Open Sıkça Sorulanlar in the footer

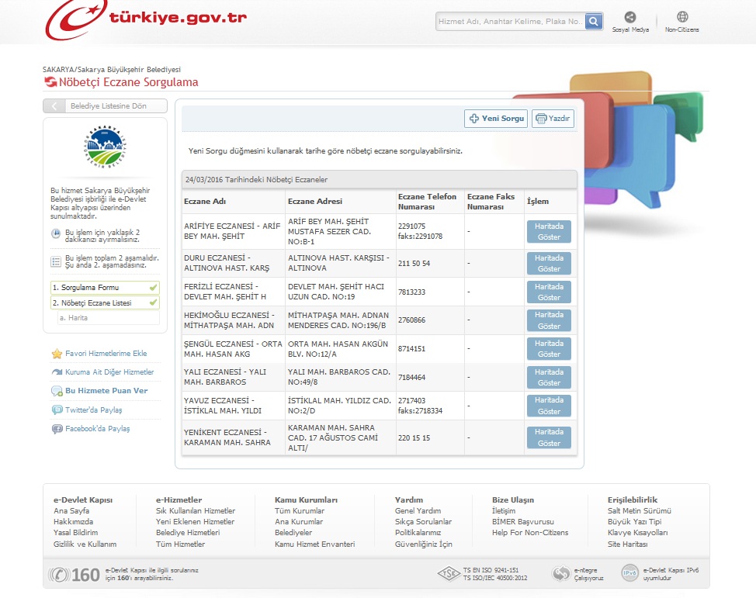point(423,522)
